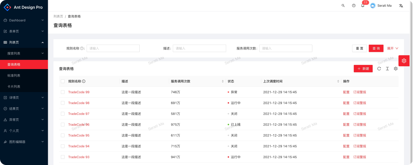Click the search icon in top header
This screenshot has height=165, width=413.
pyautogui.click(x=343, y=6)
